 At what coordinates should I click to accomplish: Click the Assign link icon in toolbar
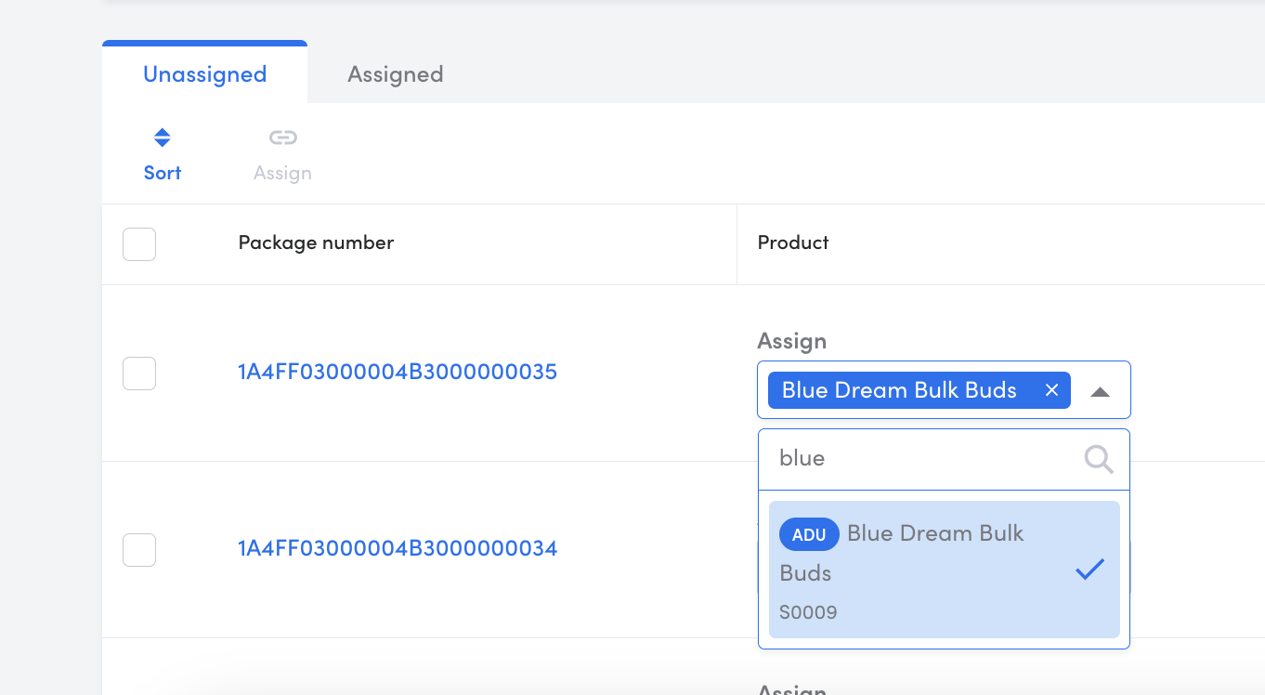click(x=282, y=138)
